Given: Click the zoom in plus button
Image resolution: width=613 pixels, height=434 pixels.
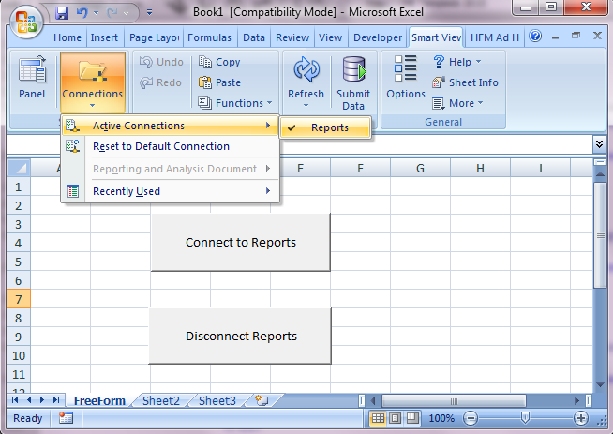Looking at the screenshot, I should click(581, 418).
